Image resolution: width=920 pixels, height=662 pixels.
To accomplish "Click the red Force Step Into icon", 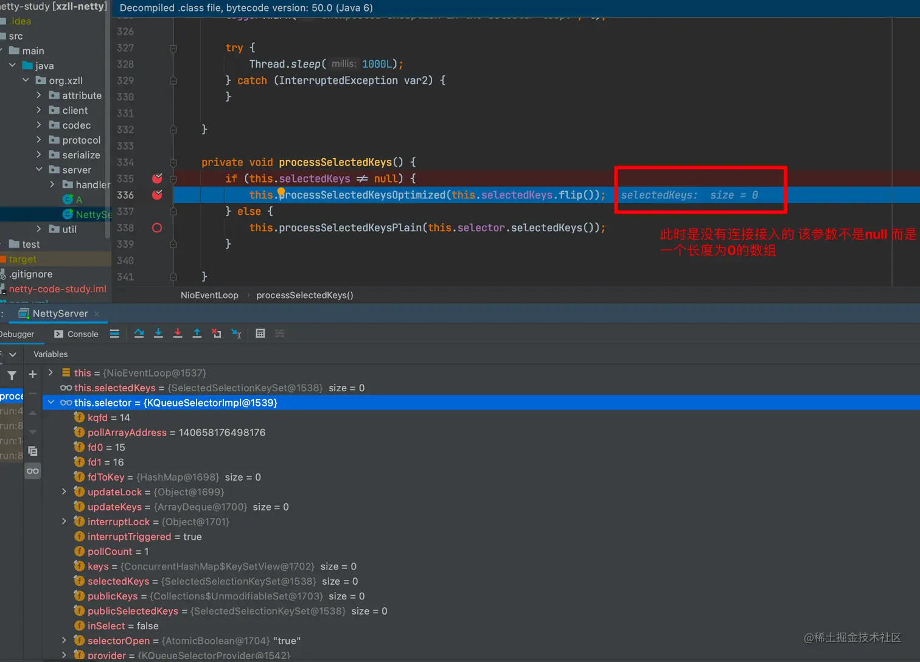I will (178, 333).
